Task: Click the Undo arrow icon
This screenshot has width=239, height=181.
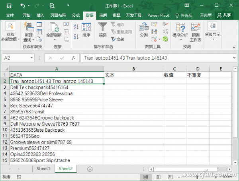Action: (23, 6)
